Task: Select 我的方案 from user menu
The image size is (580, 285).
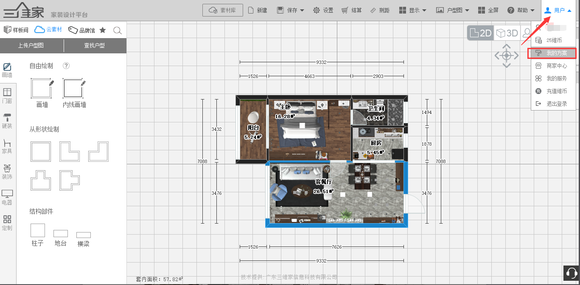Action: click(x=556, y=53)
